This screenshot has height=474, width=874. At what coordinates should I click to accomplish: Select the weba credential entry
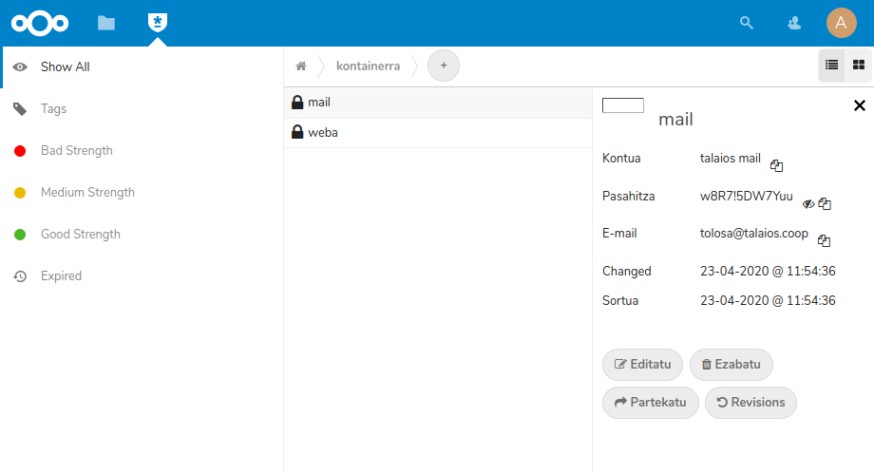[323, 133]
